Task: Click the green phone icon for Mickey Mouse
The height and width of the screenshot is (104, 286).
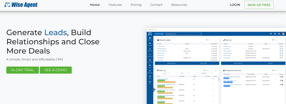Action: (x=282, y=46)
